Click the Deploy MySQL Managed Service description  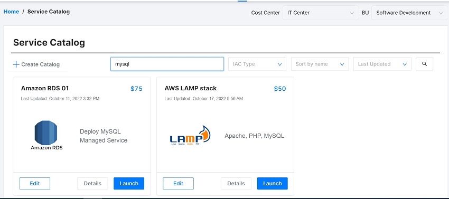pos(104,136)
